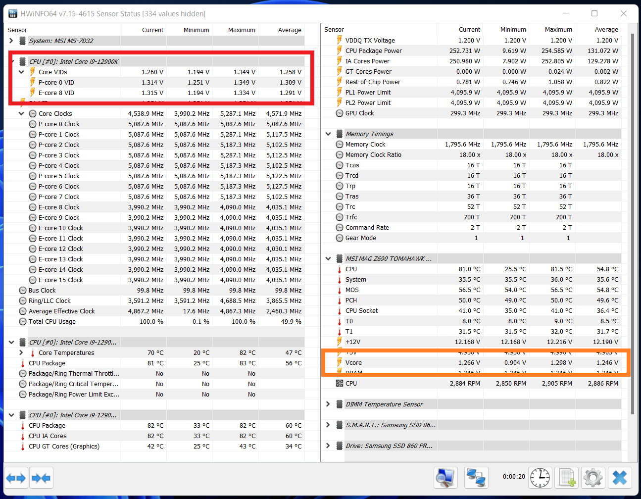Viewport: 641px width, 499px height.
Task: Collapse the MSI MAG Z690 TOMAHAWK group
Action: pos(328,258)
